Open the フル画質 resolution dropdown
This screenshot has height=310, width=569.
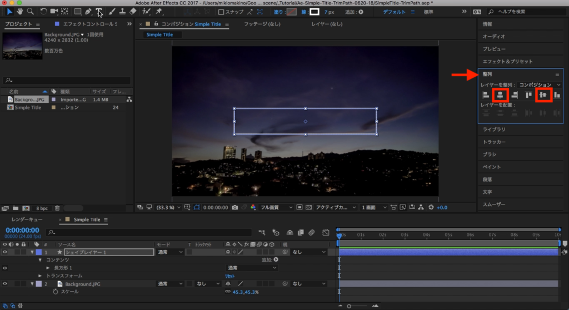(x=277, y=207)
